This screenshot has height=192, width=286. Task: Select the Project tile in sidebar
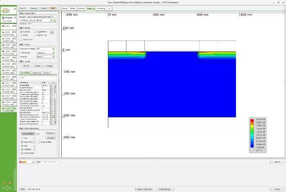(x=9, y=19)
